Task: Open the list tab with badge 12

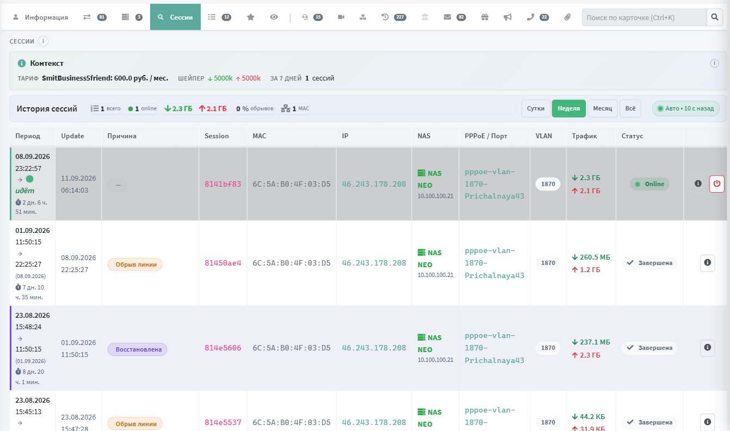Action: 220,17
